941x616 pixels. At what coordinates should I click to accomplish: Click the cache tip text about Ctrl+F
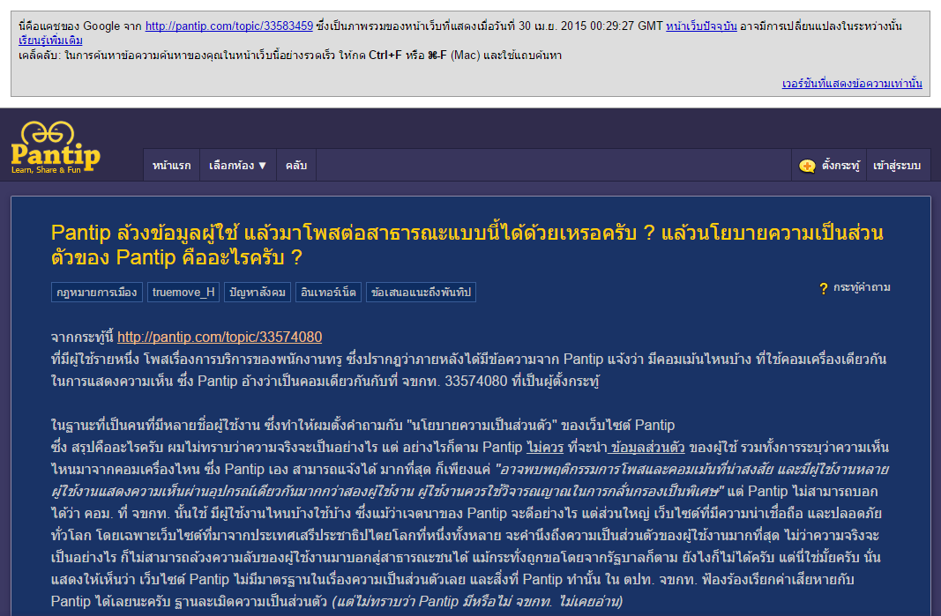tap(290, 56)
